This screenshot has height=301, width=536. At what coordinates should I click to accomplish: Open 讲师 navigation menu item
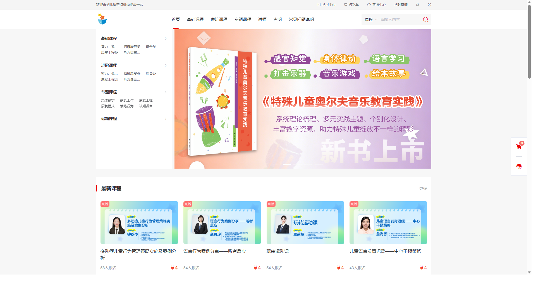point(262,20)
